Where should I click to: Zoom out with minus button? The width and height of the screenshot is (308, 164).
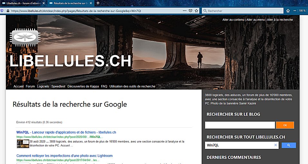click(x=295, y=11)
